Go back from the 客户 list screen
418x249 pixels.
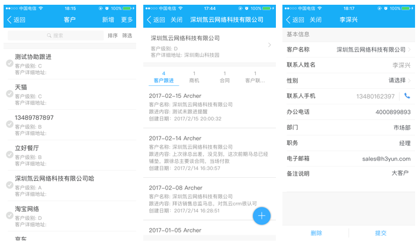coord(16,20)
